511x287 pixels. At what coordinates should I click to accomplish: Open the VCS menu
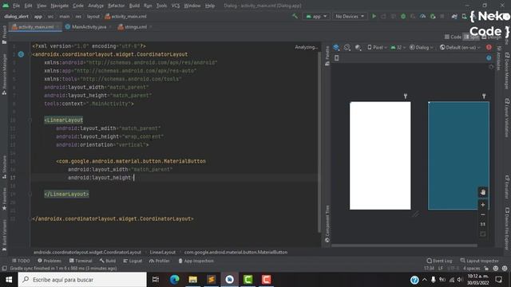coord(176,6)
